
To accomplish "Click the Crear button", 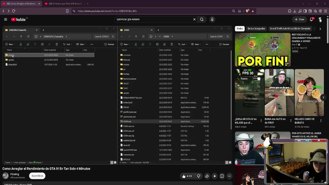I will 299,19.
